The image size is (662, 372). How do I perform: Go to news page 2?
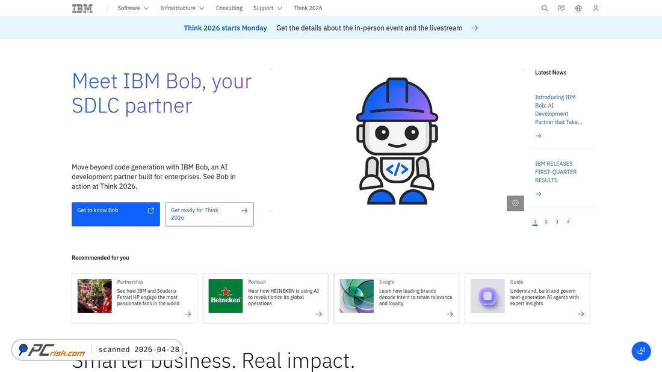coord(546,222)
